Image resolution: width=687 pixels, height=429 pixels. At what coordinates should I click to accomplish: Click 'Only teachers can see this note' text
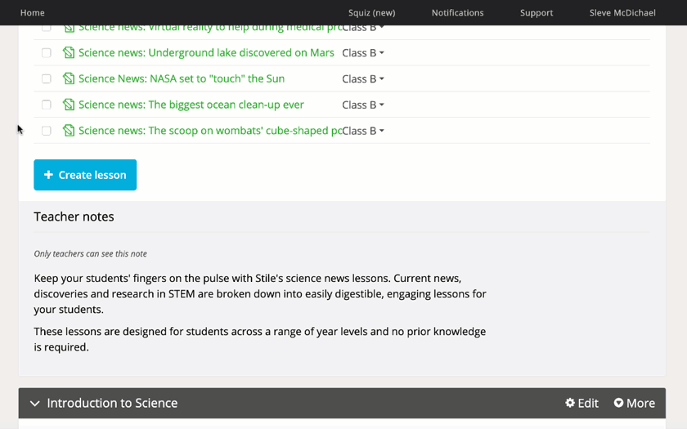[x=90, y=254]
